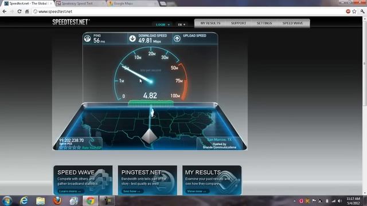Open the SUPPORT navigation tab
This screenshot has height=206, width=367.
coord(239,23)
